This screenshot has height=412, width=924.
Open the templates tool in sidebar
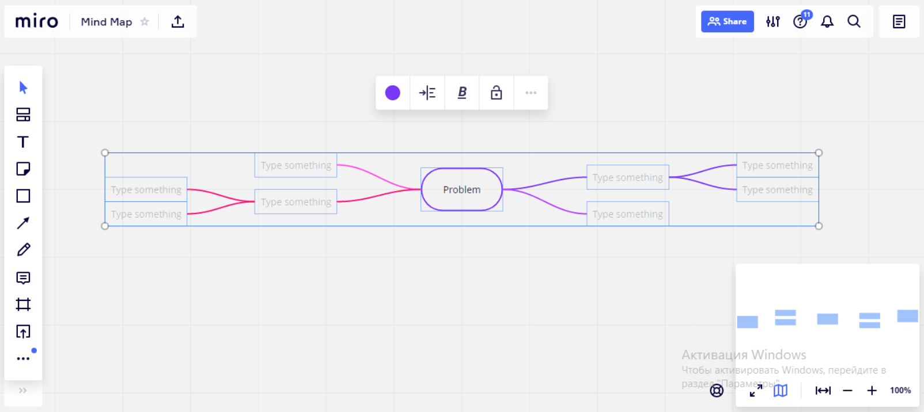pyautogui.click(x=23, y=115)
